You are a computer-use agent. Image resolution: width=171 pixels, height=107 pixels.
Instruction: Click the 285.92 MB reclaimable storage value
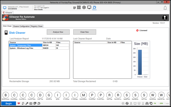pyautogui.click(x=54, y=81)
